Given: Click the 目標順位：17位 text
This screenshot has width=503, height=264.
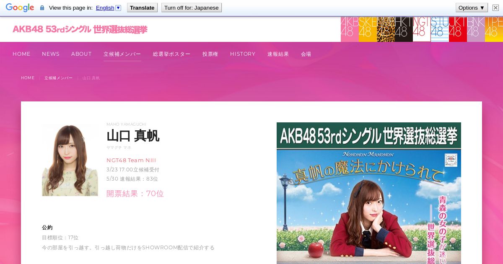Looking at the screenshot, I should [60, 238].
